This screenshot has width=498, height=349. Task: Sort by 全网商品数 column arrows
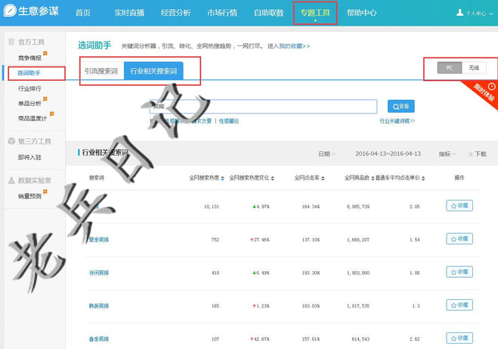pyautogui.click(x=373, y=178)
